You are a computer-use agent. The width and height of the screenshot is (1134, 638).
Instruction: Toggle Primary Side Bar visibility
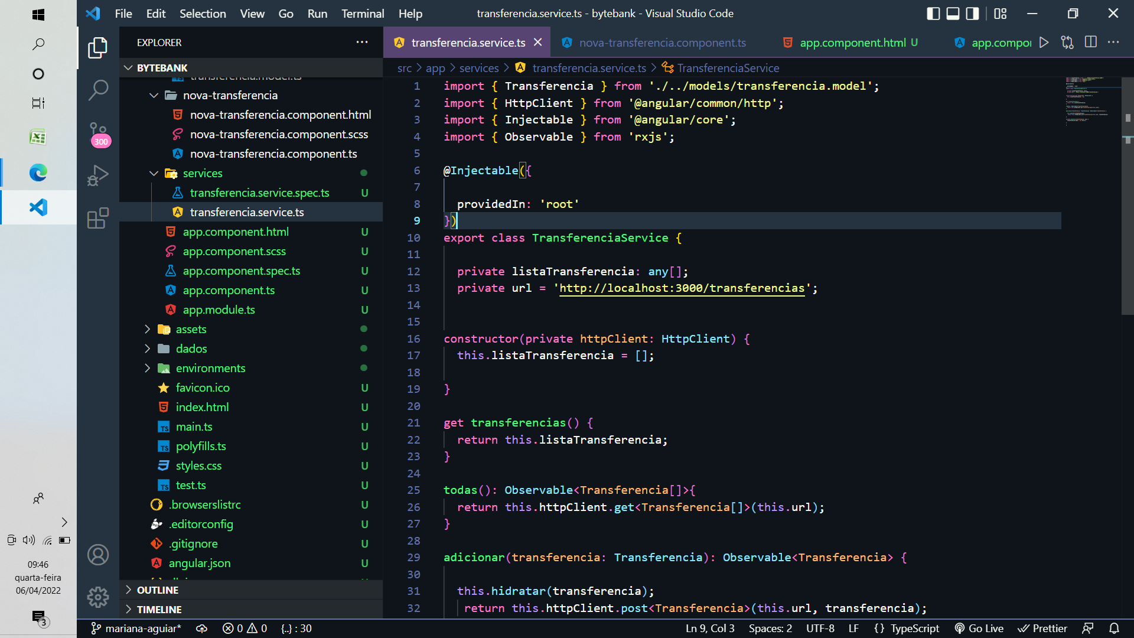tap(933, 14)
